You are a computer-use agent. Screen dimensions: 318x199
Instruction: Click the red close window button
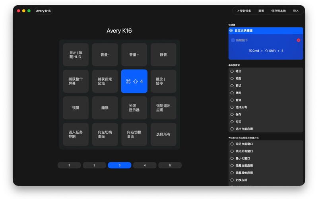click(x=18, y=11)
